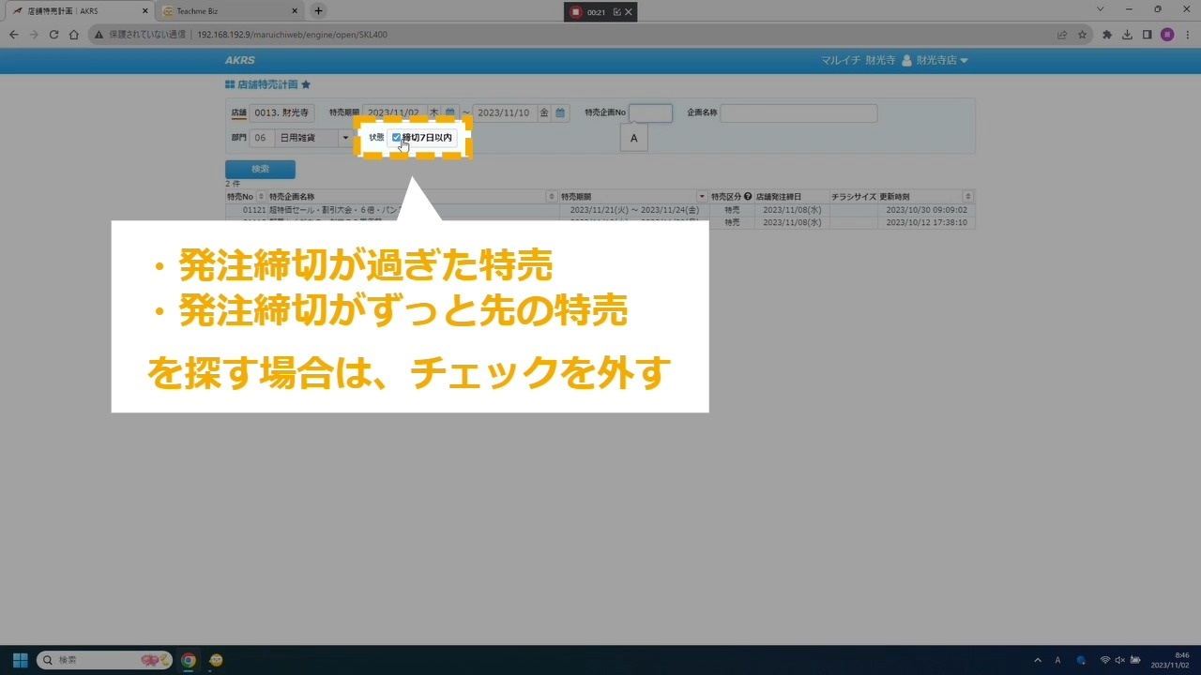Viewport: 1201px width, 675px height.
Task: Bookmark this page with the star icon
Action: [1082, 35]
